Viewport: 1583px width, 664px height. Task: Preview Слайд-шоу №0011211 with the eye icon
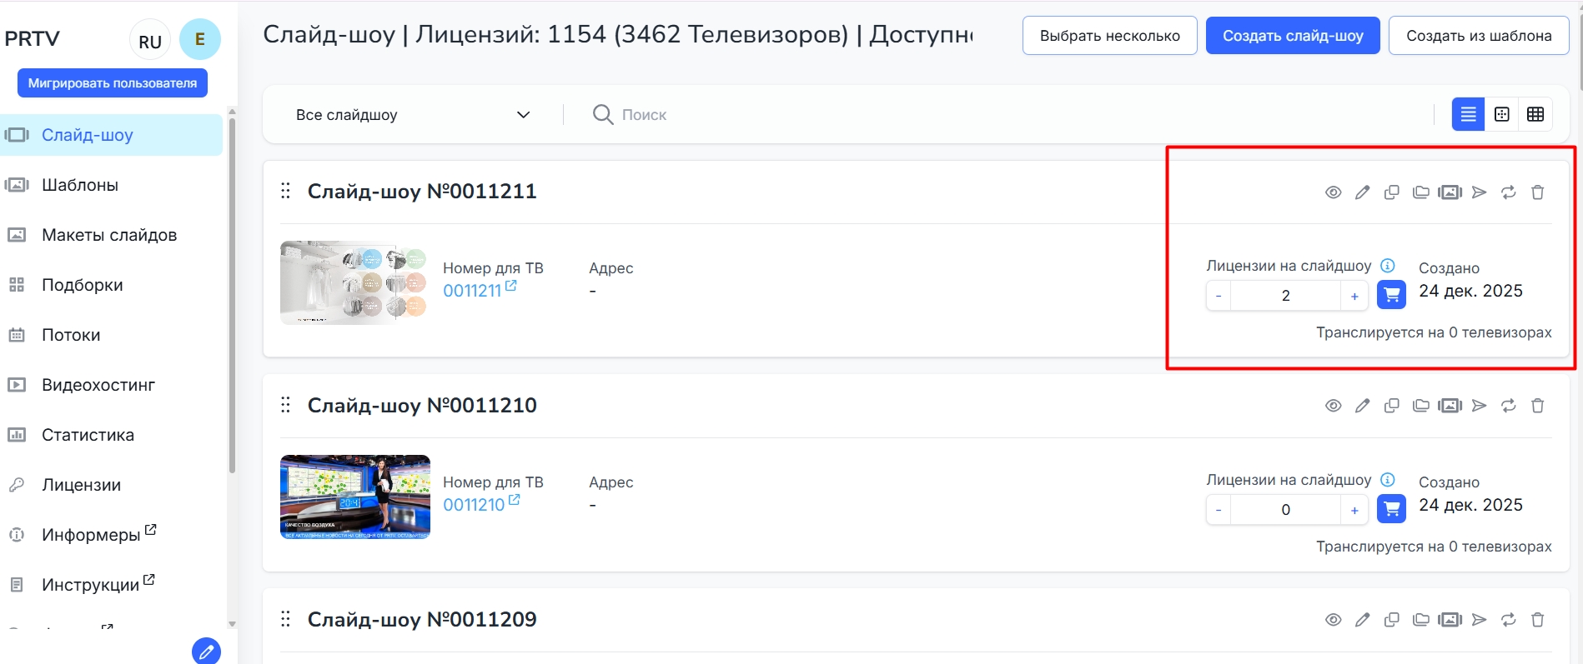click(1333, 192)
